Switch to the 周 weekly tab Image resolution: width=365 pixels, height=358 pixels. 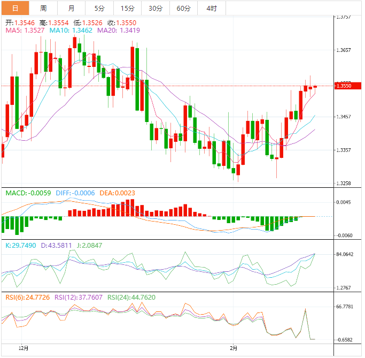[x=43, y=8]
